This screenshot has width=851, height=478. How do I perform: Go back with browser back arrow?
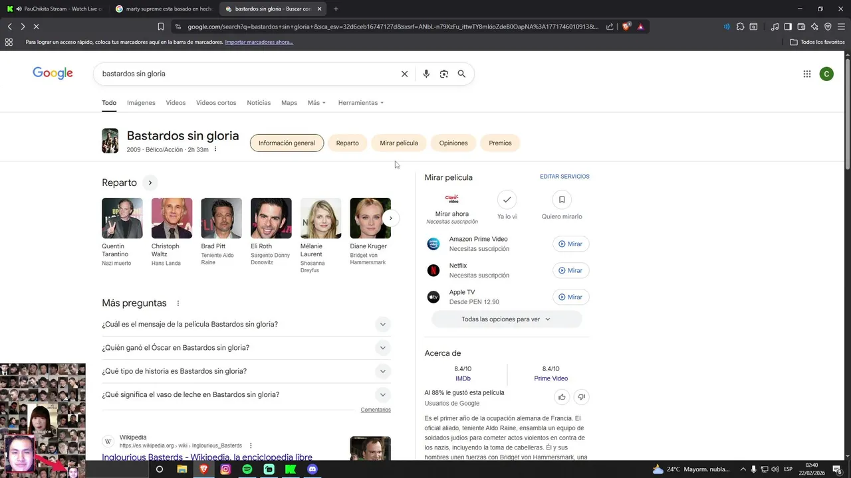[10, 27]
